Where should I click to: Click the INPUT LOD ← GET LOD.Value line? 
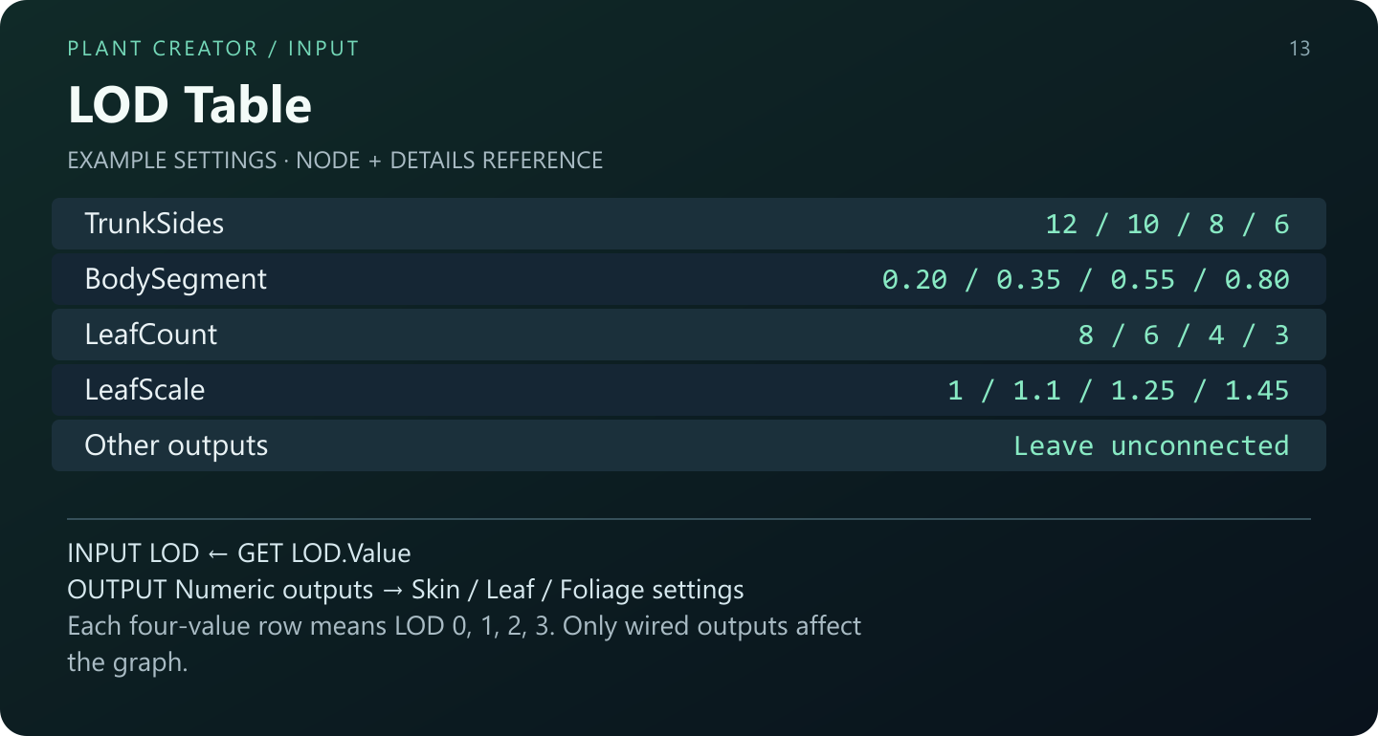click(x=239, y=553)
